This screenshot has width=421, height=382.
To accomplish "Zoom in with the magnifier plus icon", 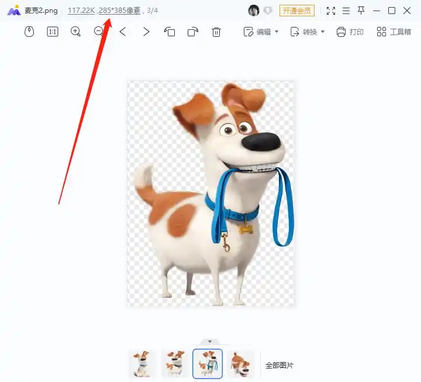I will pos(75,32).
